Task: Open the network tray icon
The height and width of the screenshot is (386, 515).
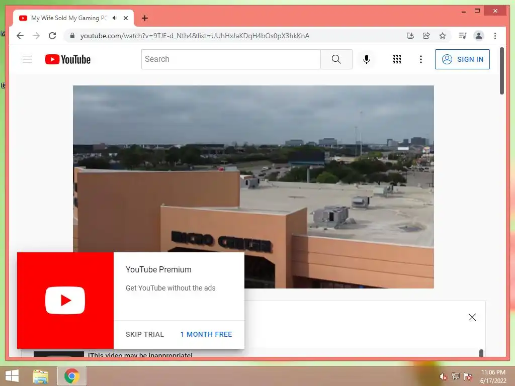Action: (x=456, y=376)
